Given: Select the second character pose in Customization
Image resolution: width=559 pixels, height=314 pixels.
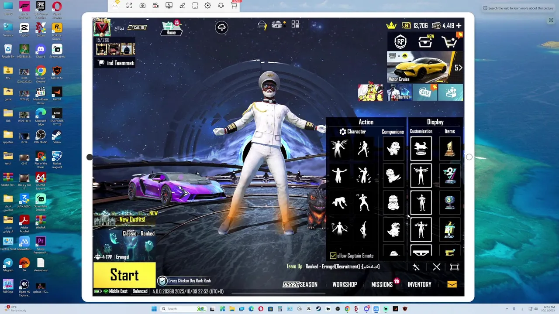Looking at the screenshot, I should pyautogui.click(x=421, y=175).
